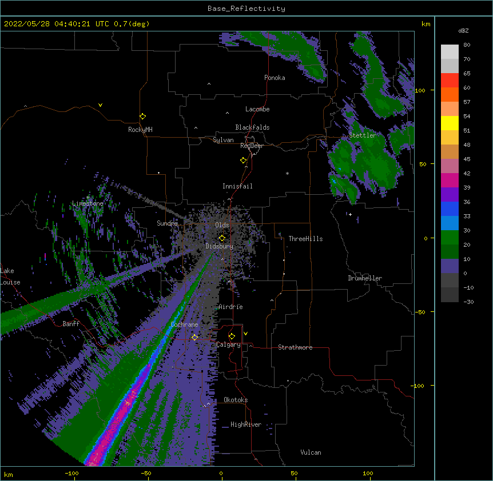Image resolution: width=493 pixels, height=481 pixels.
Task: Click the Banff town label
Action: (x=71, y=324)
